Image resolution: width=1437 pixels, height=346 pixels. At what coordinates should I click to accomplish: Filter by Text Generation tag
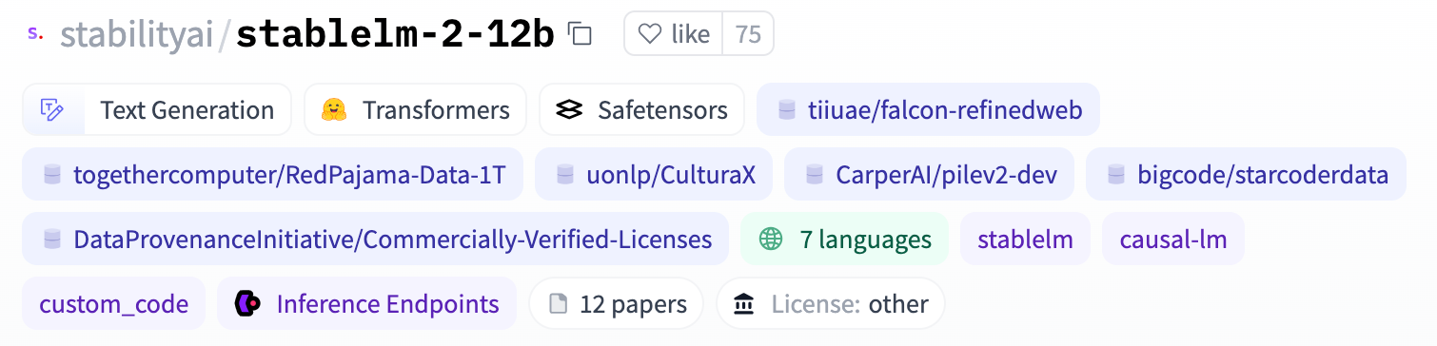[x=156, y=110]
